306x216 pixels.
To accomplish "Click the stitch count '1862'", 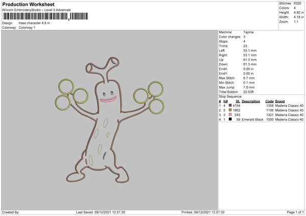I will 236,111.
